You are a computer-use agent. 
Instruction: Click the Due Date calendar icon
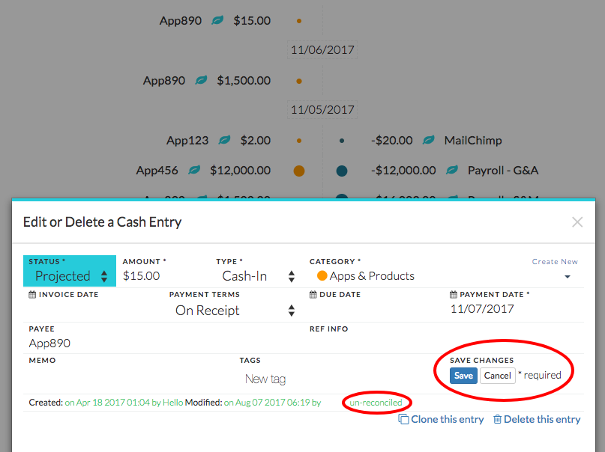click(x=313, y=295)
